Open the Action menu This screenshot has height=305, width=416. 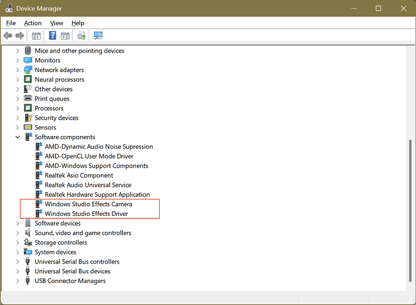coord(32,23)
